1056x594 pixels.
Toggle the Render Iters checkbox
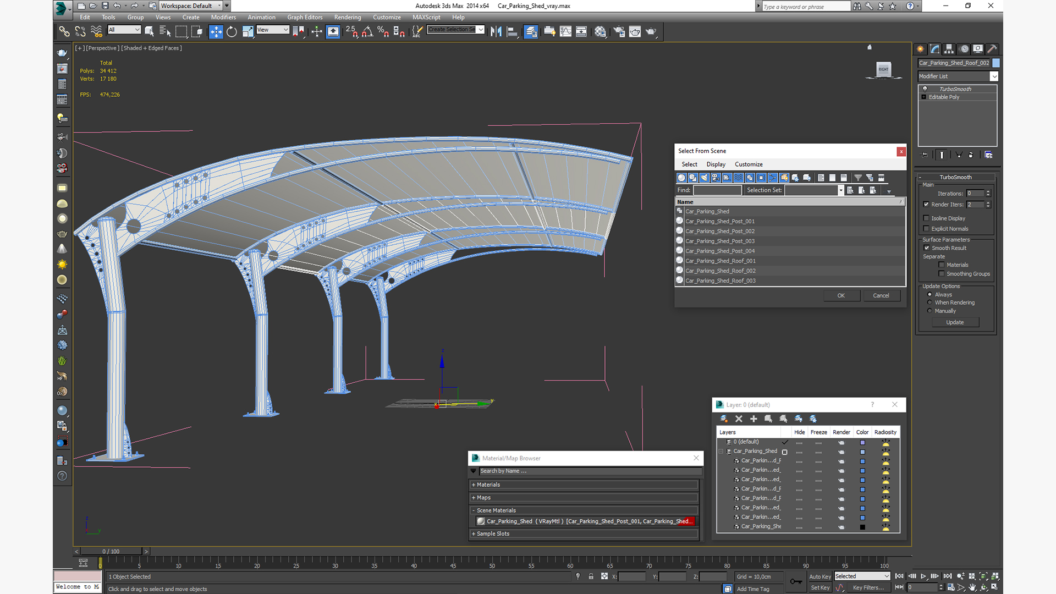926,204
